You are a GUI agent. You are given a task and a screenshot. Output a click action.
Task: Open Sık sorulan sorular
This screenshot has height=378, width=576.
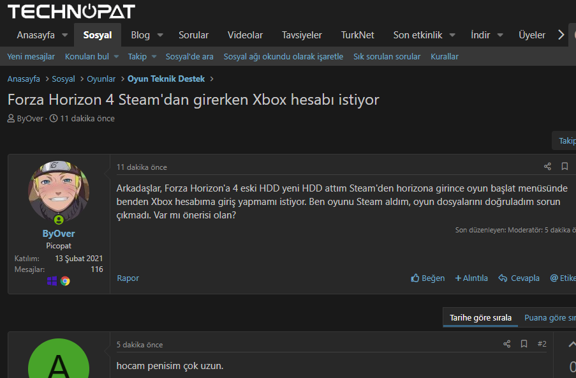387,57
